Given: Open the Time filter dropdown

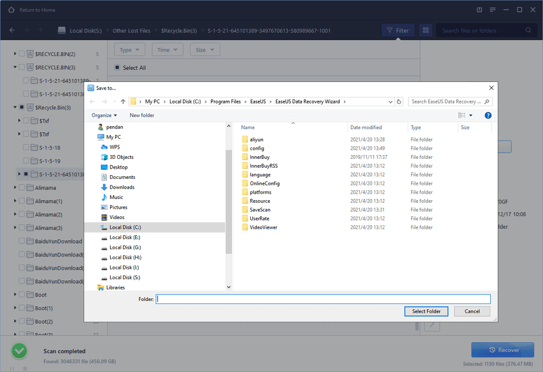Looking at the screenshot, I should coord(167,50).
